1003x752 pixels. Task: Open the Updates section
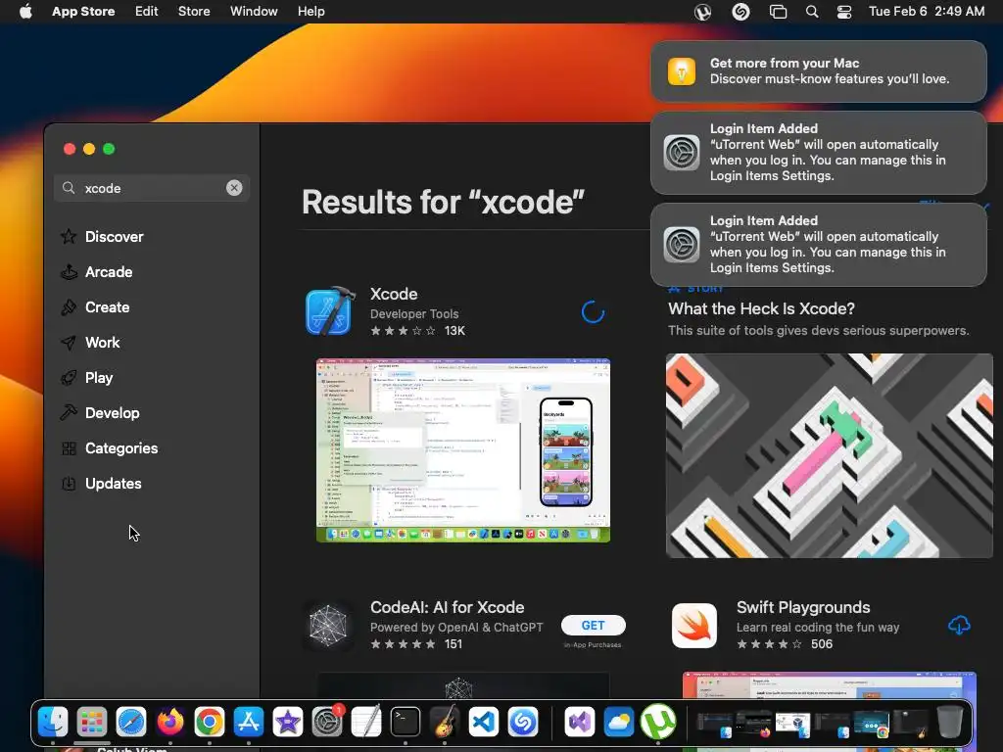point(101,483)
